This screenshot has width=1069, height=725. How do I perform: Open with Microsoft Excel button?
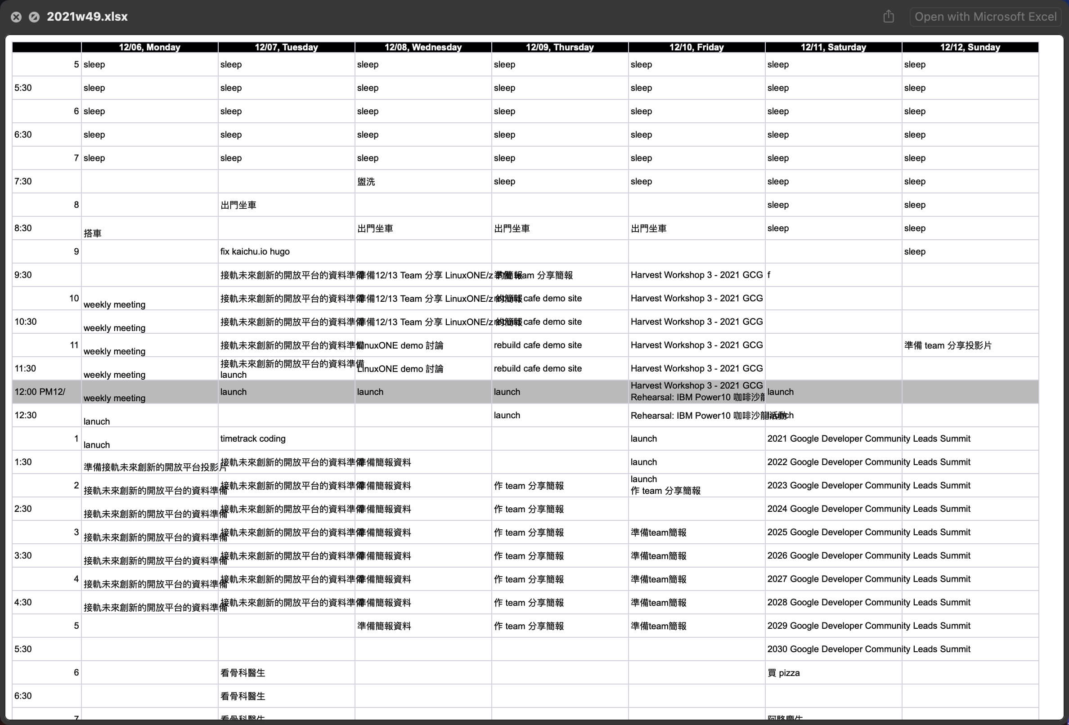[985, 17]
